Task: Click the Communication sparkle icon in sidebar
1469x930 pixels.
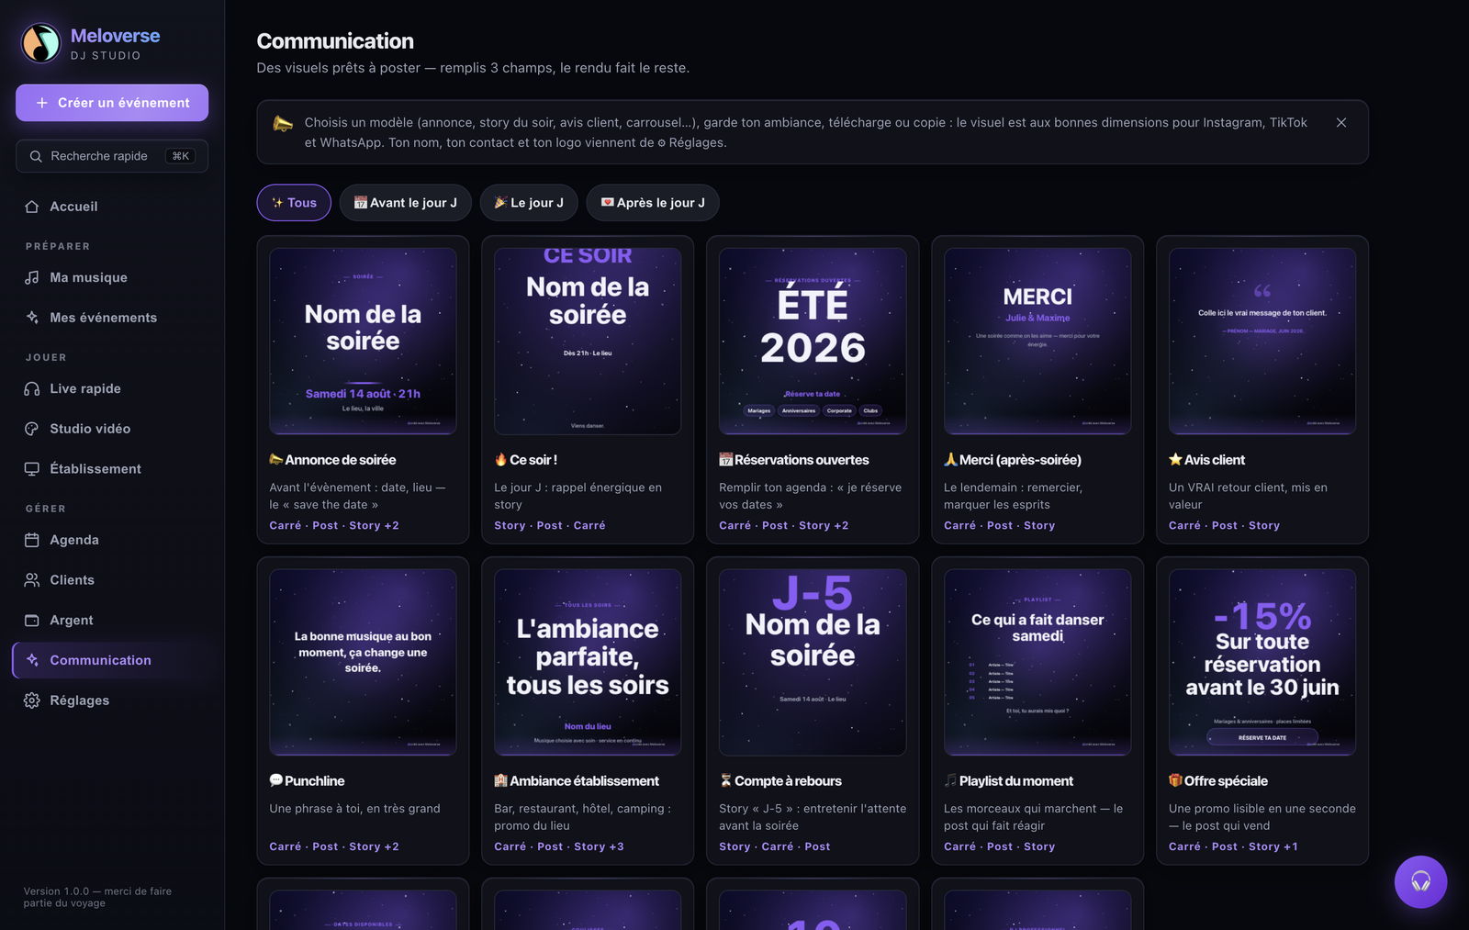Action: tap(32, 660)
